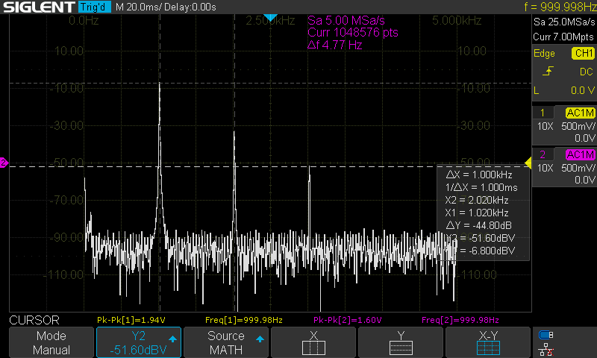The width and height of the screenshot is (597, 358).
Task: Click the ΔX = 1.000kHz cursor readout
Action: [x=479, y=175]
